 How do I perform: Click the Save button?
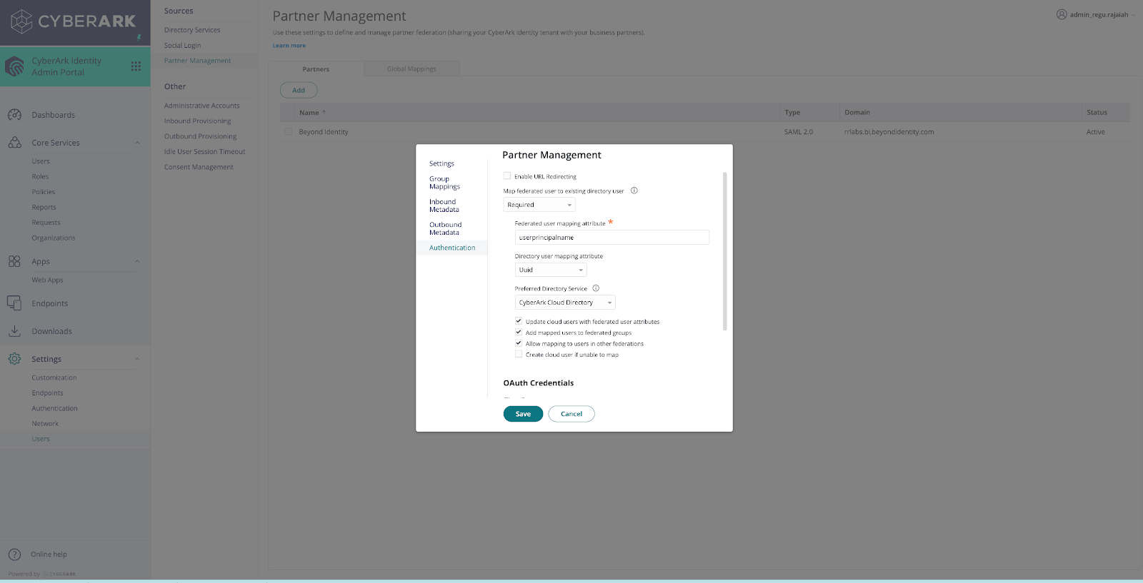[x=523, y=414]
